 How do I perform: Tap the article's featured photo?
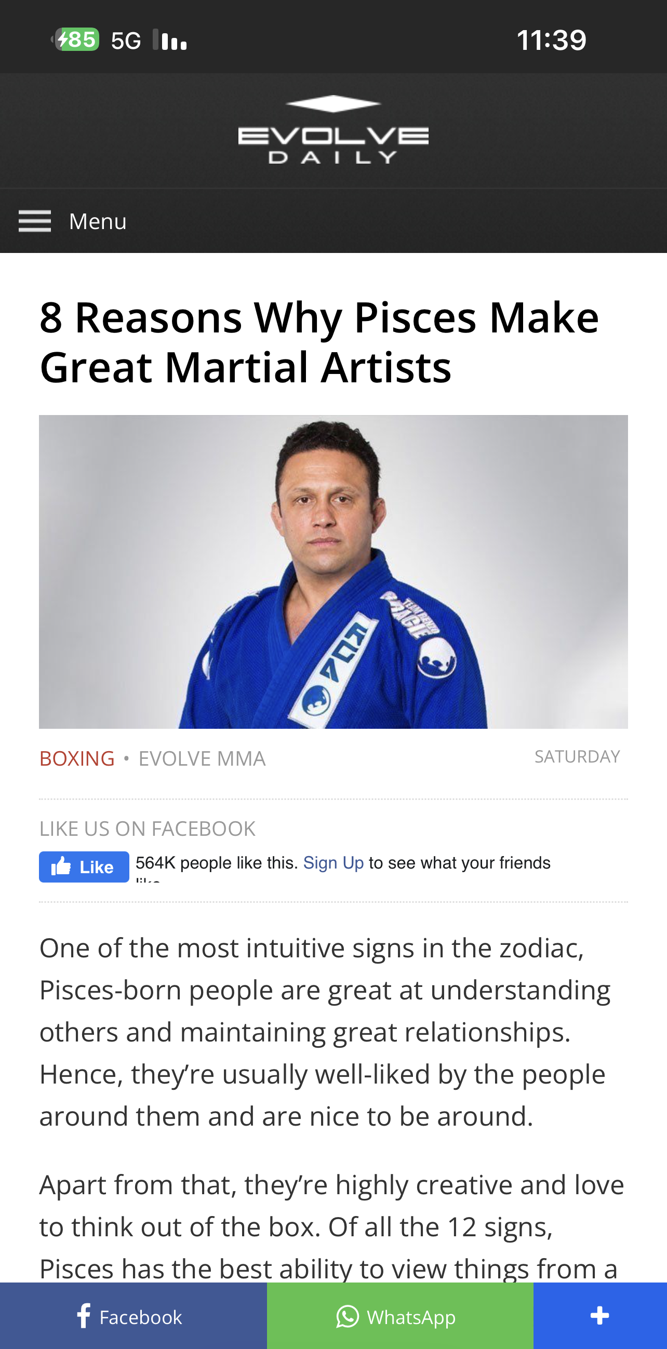click(x=333, y=571)
